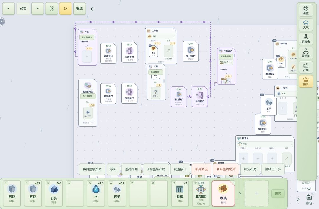The image size is (319, 209).
Task: Toggle the 2× speed button
Action: pyautogui.click(x=66, y=9)
